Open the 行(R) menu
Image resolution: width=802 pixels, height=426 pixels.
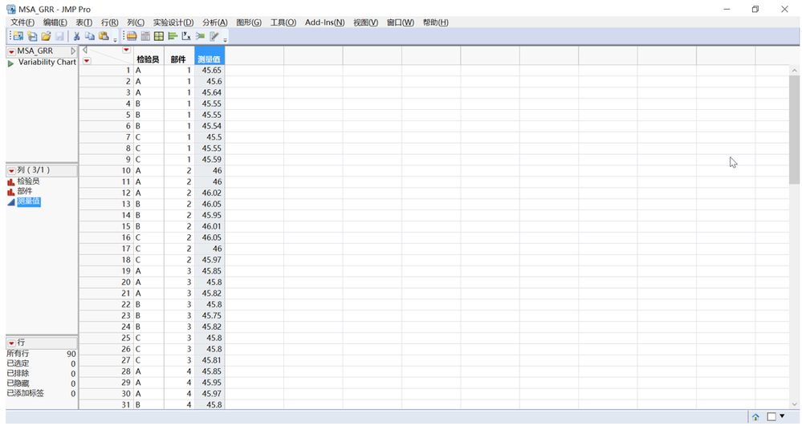tap(109, 22)
